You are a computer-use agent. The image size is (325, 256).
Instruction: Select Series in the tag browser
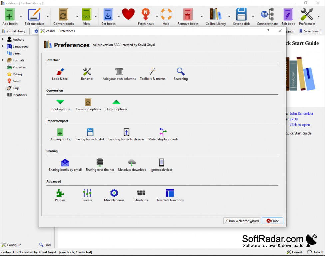[14, 53]
